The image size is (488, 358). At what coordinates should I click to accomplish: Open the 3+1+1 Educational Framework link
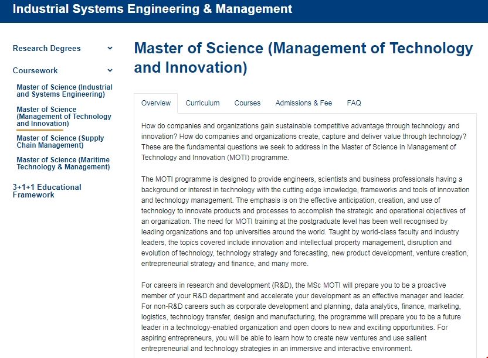(x=47, y=191)
